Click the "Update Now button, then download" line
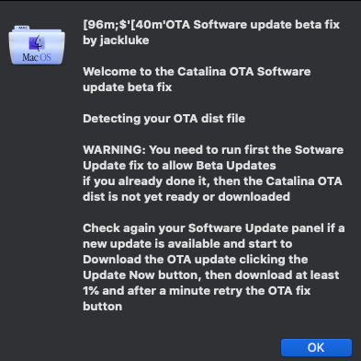 point(211,275)
